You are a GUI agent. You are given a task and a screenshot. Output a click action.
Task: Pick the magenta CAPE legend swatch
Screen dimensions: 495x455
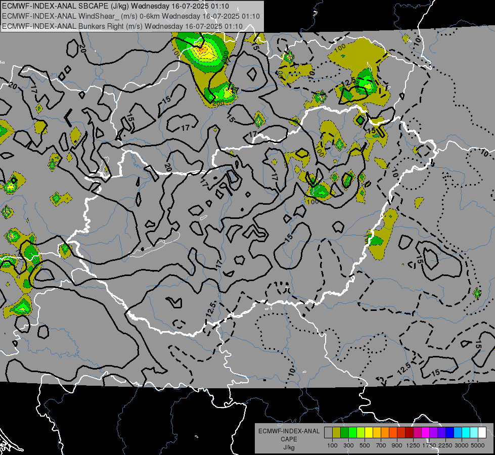(426, 433)
